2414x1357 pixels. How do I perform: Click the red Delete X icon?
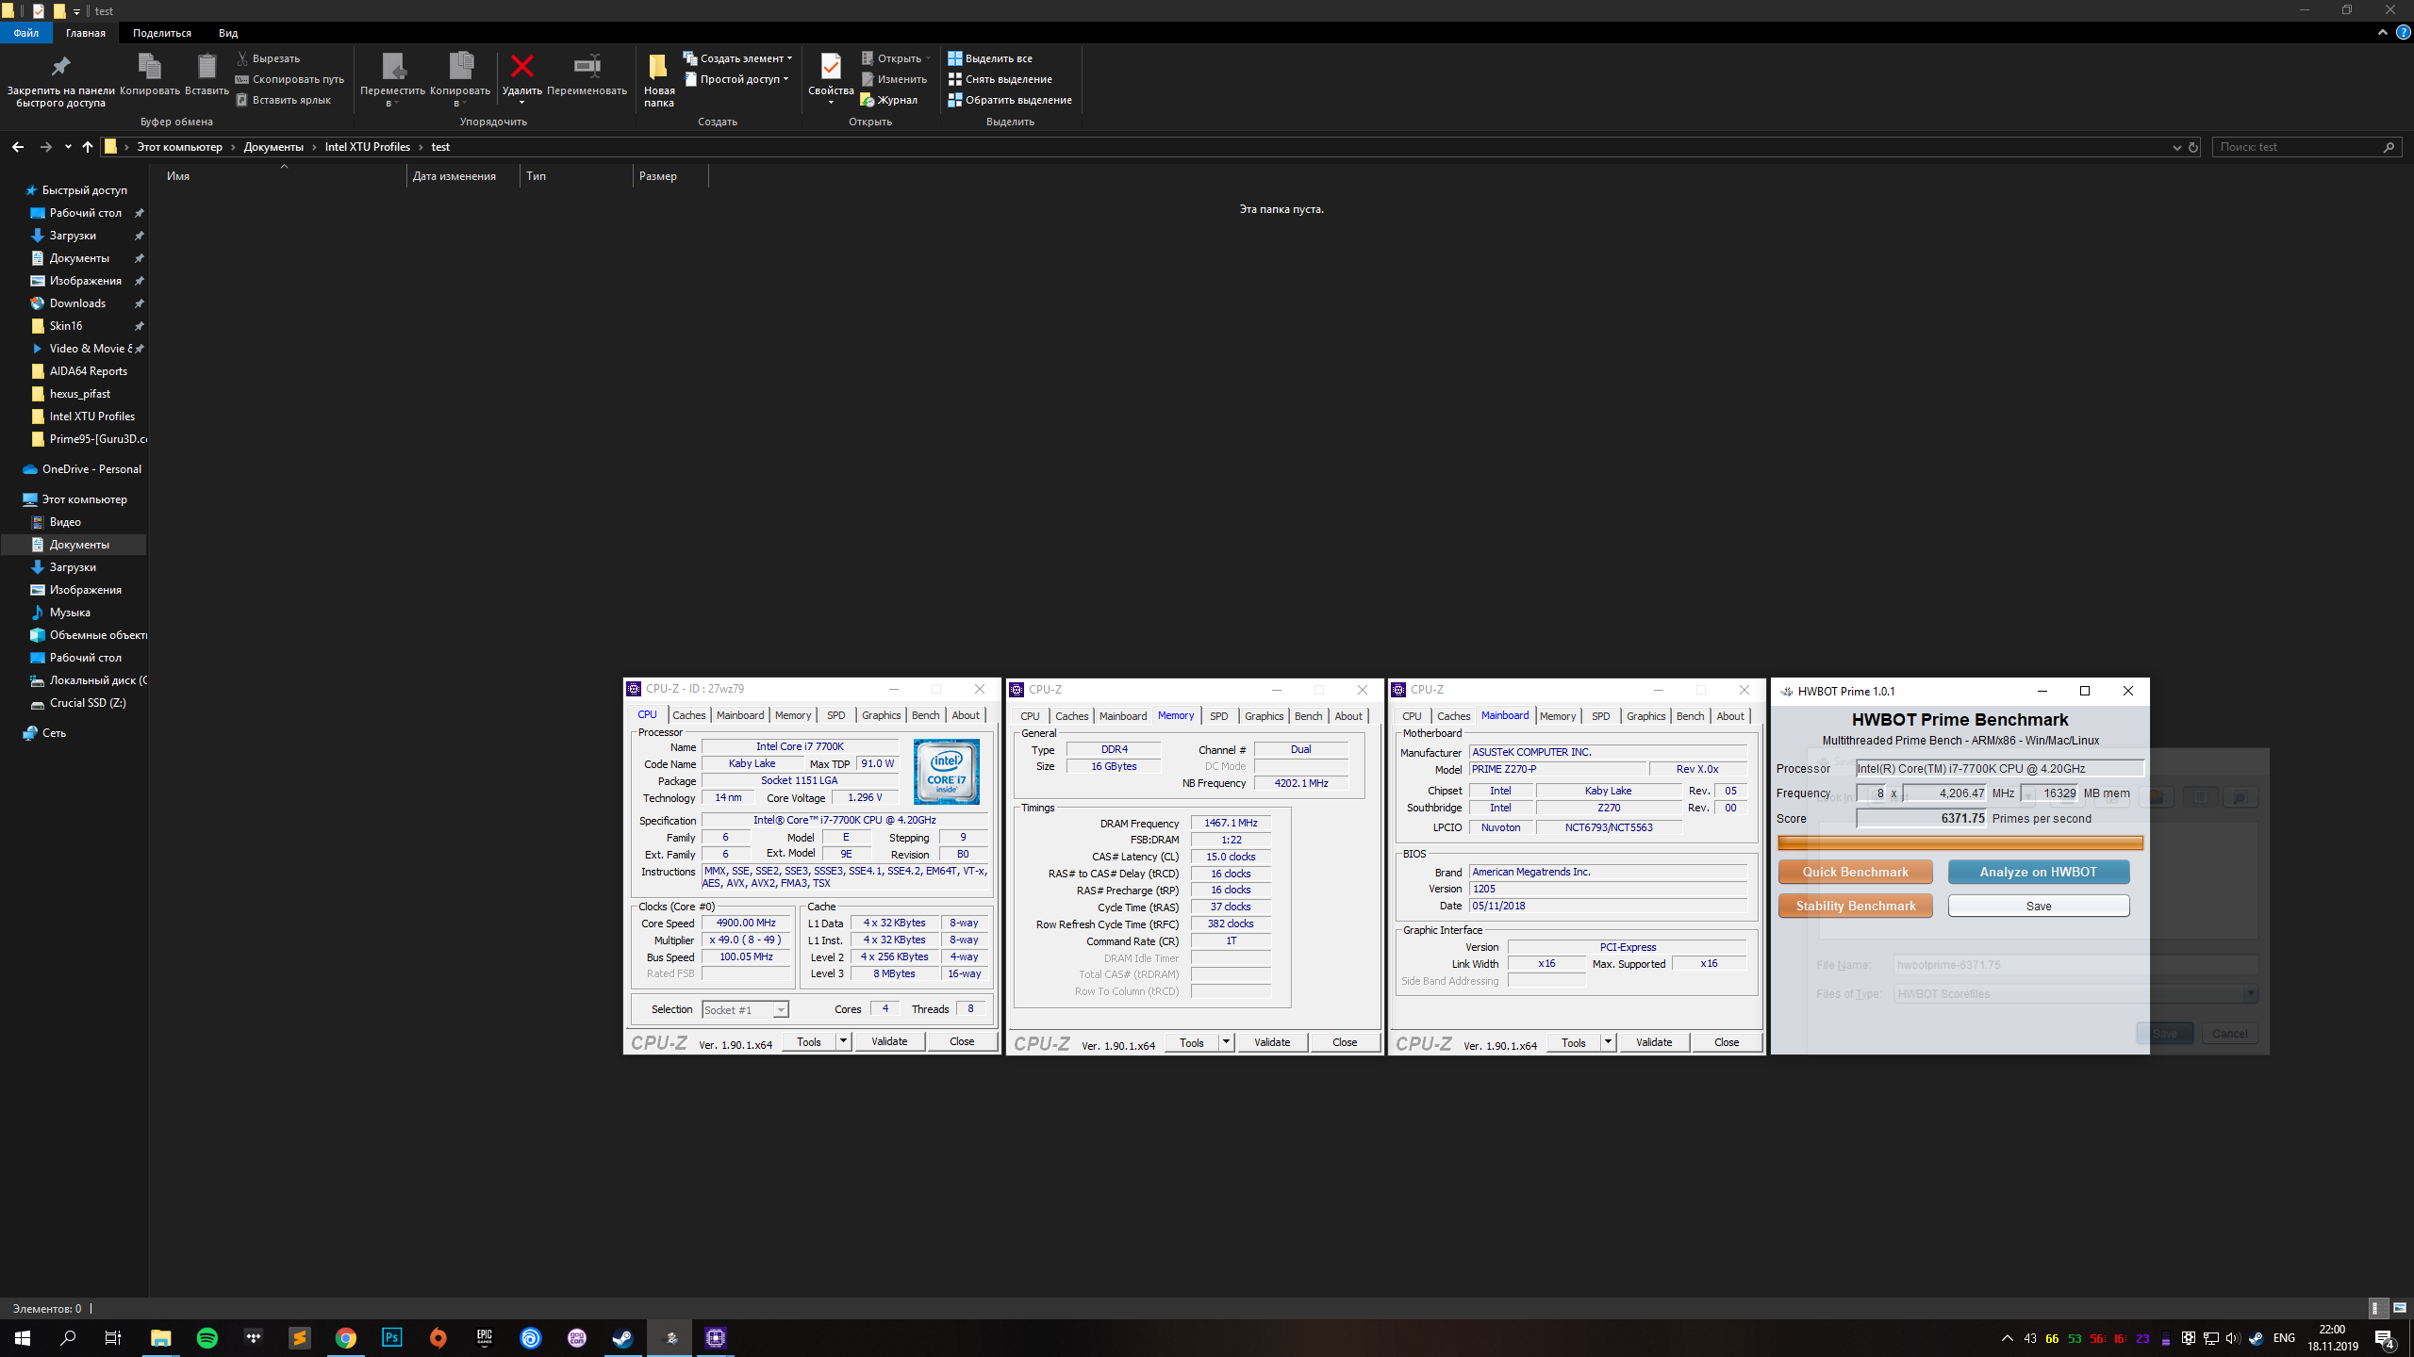tap(521, 66)
